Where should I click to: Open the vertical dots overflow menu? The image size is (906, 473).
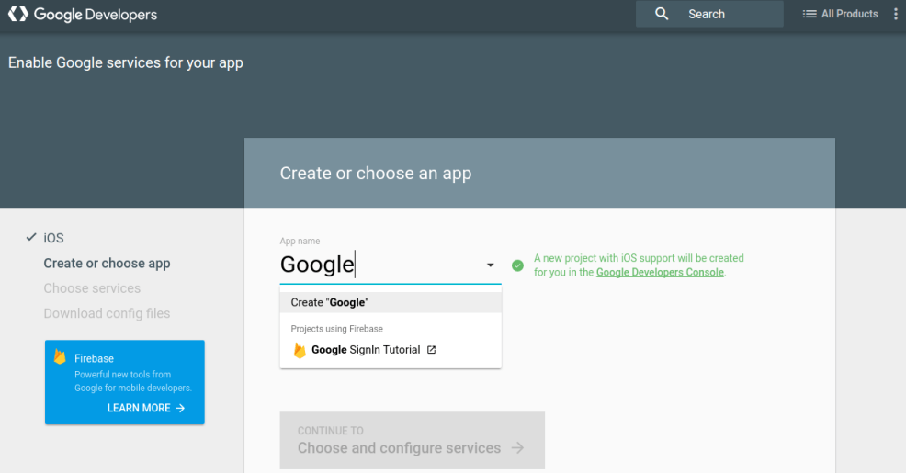[896, 14]
